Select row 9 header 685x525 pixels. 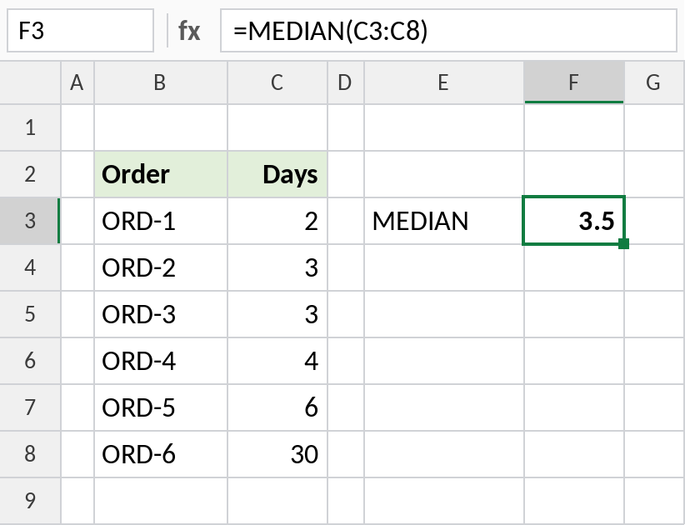coord(30,501)
